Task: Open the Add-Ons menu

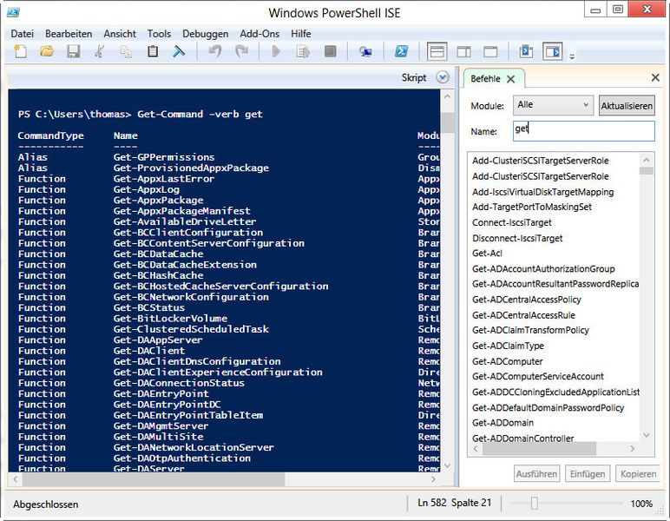Action: click(x=259, y=34)
